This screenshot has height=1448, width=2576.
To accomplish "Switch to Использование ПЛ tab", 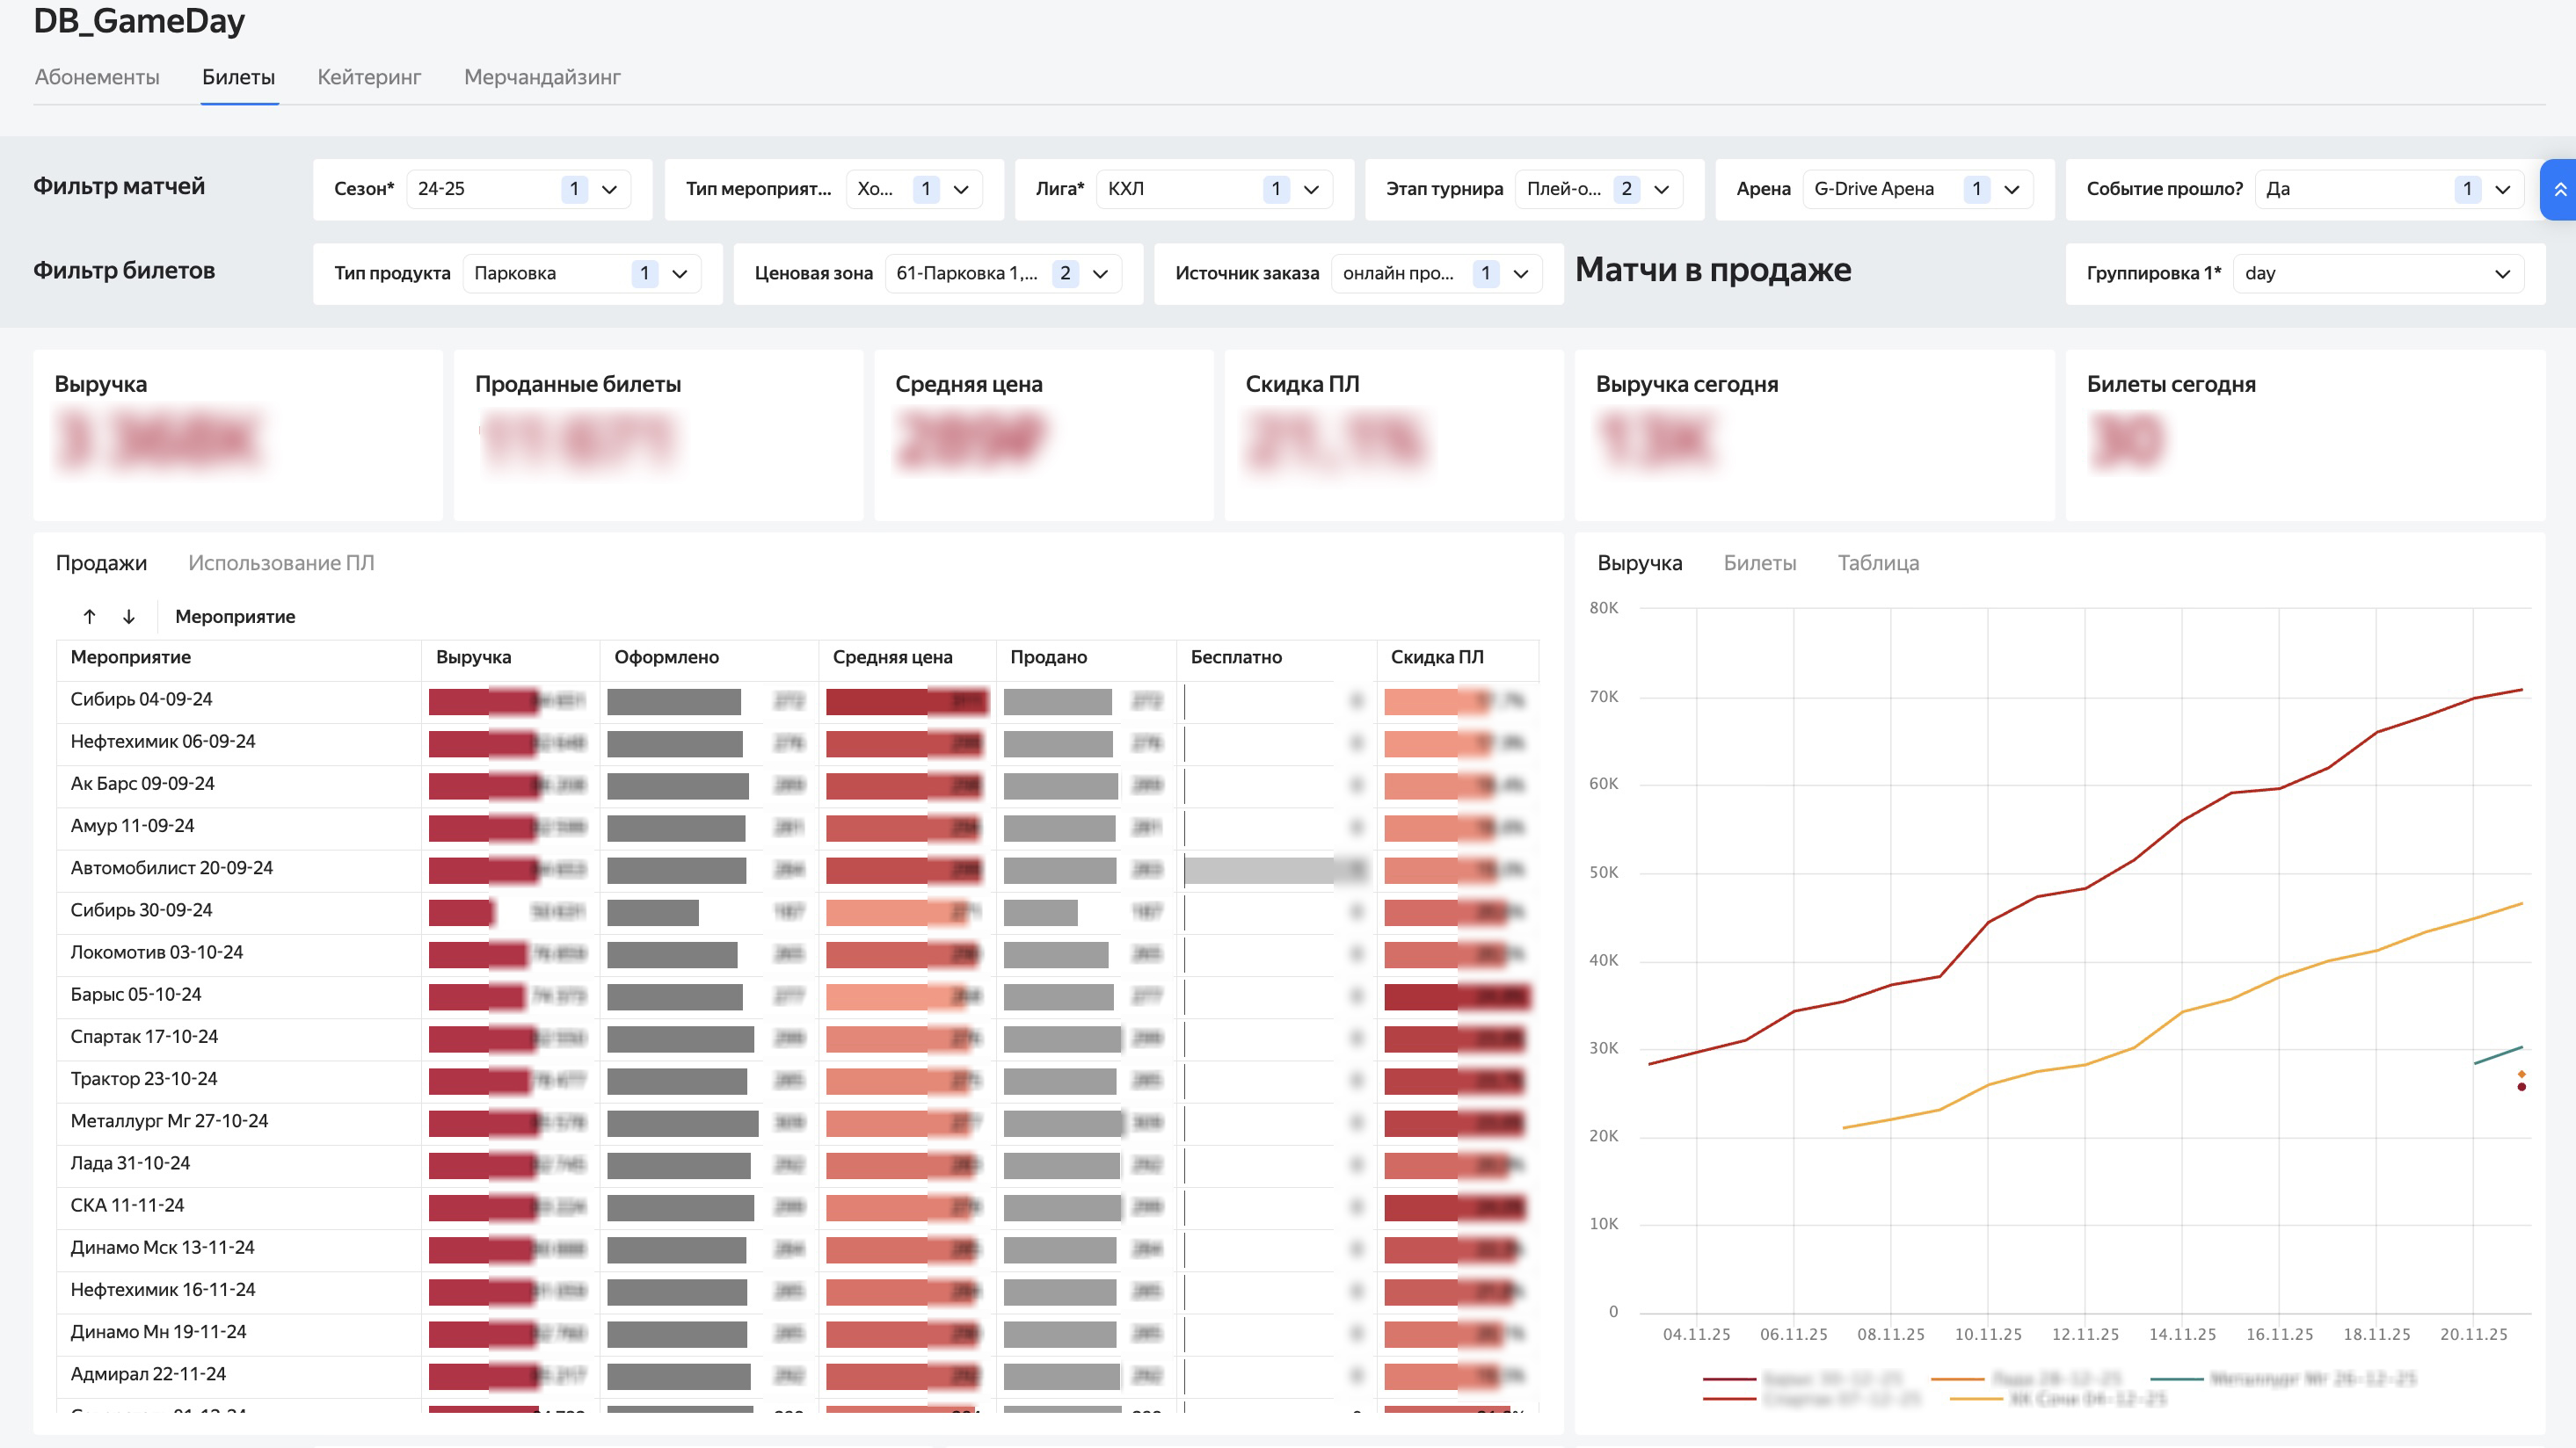I will click(281, 562).
